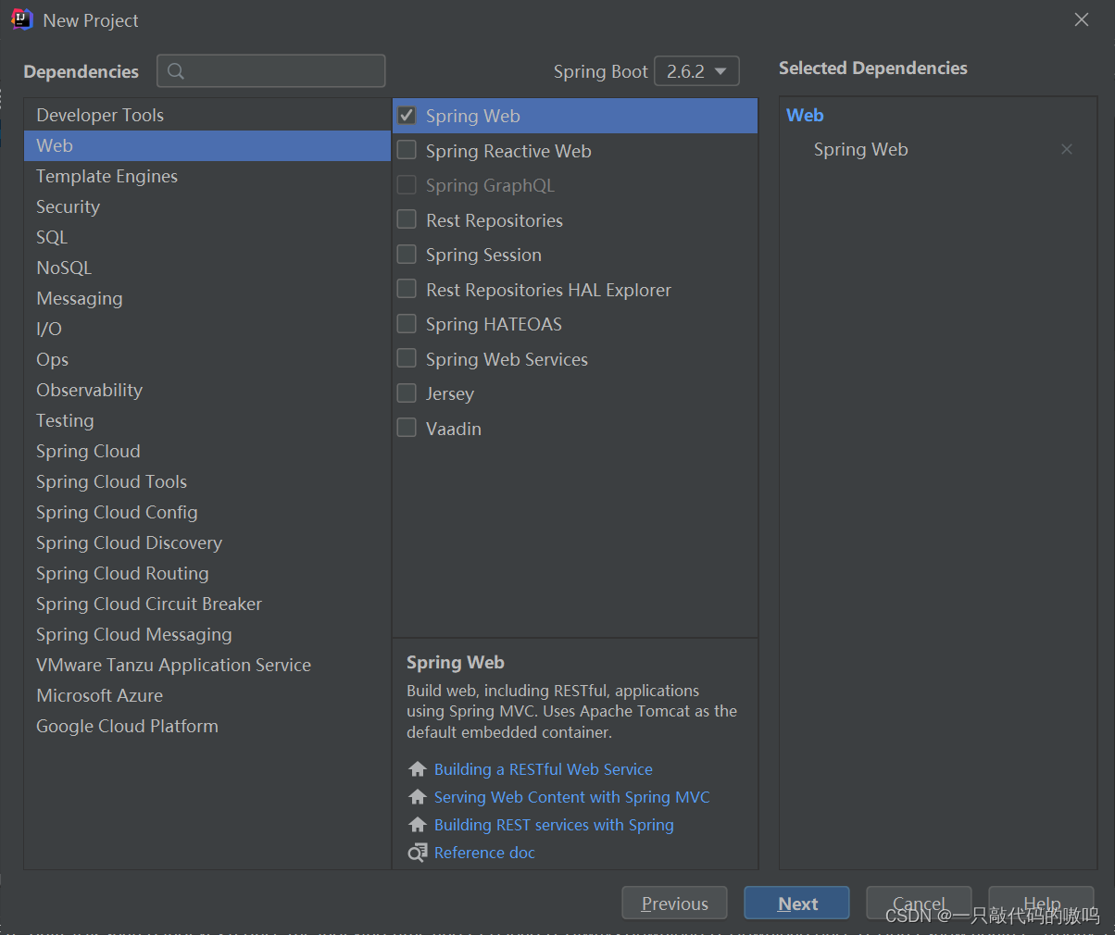The width and height of the screenshot is (1115, 935).
Task: Proceed with the Next button
Action: tap(796, 904)
